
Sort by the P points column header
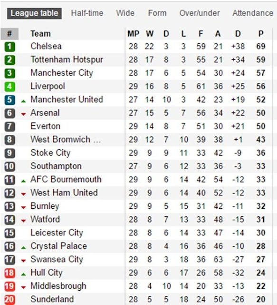click(x=261, y=34)
